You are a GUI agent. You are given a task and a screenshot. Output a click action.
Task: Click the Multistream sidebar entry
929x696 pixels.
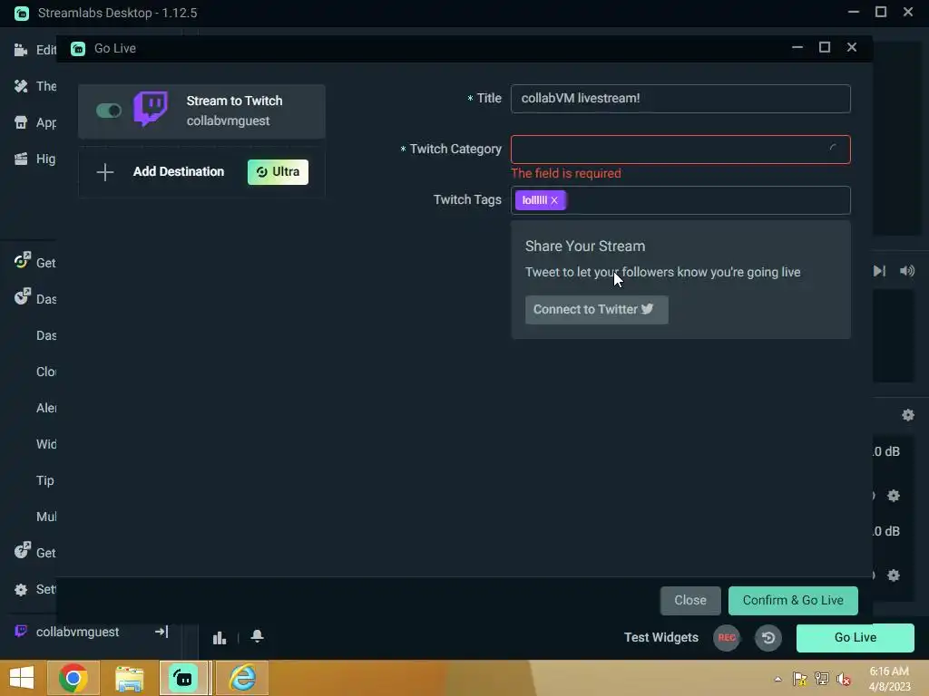tap(46, 517)
